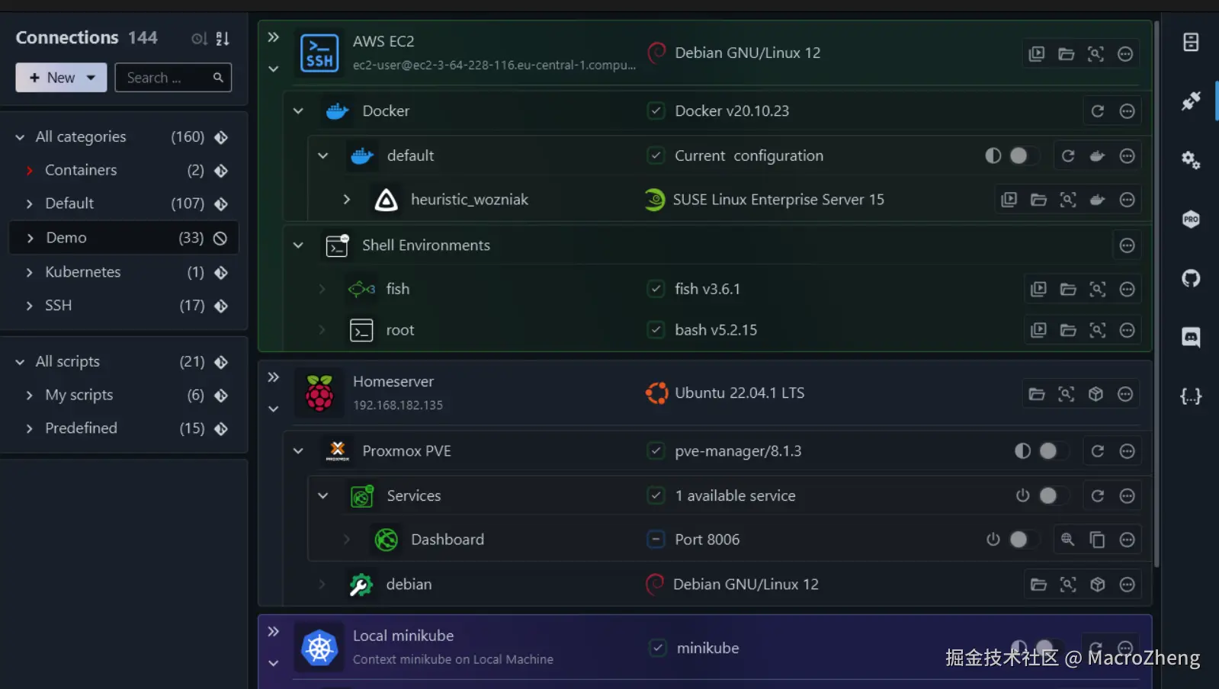Select the Demo category
The image size is (1219, 689).
[124, 238]
